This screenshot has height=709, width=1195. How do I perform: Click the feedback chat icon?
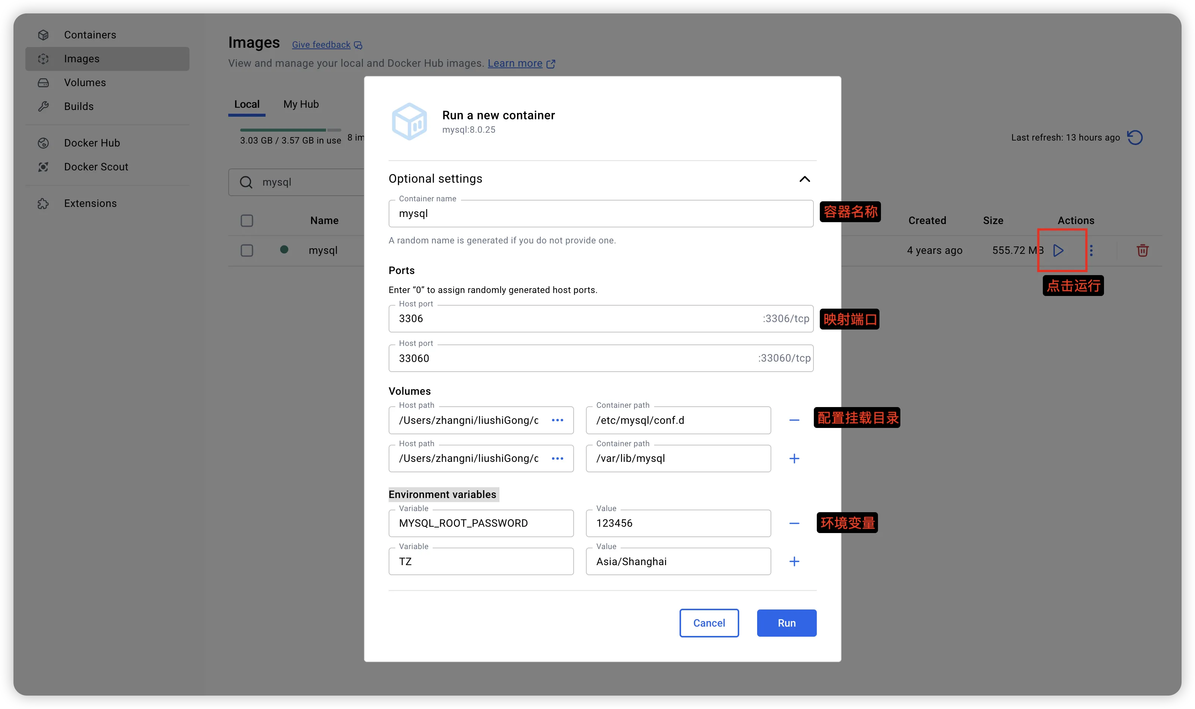(x=358, y=45)
